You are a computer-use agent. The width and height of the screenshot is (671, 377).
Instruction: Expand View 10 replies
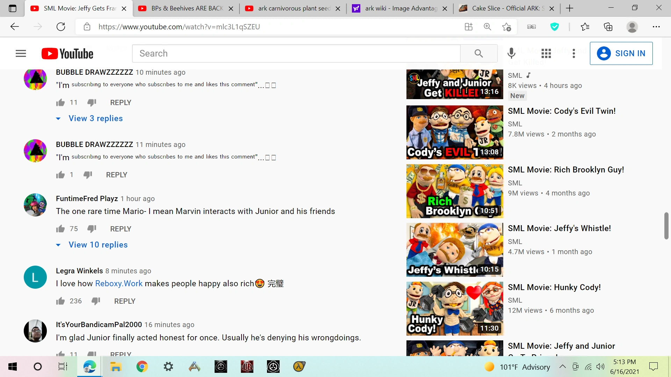(x=98, y=245)
